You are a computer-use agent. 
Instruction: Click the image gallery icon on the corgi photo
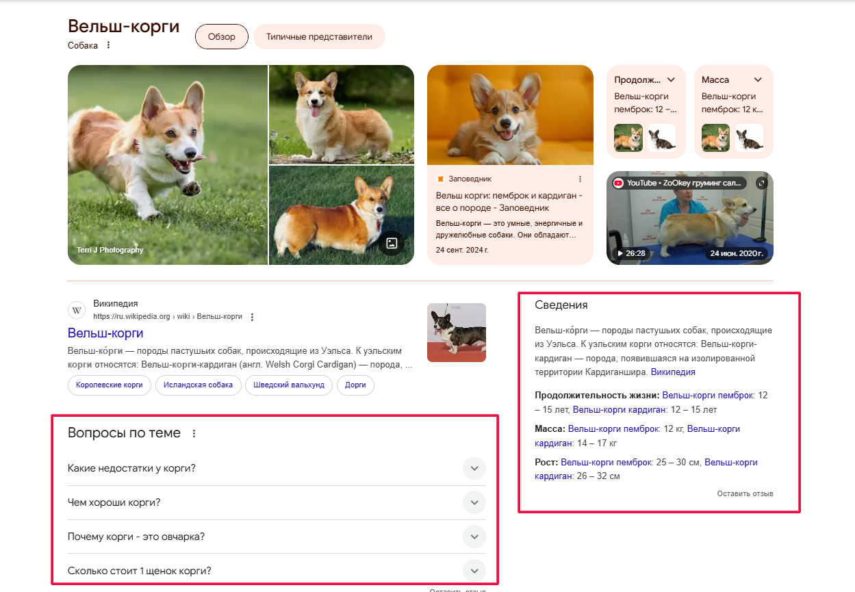(392, 243)
